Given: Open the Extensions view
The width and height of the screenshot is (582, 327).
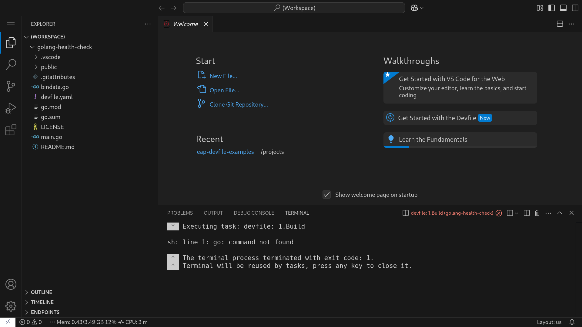Looking at the screenshot, I should point(11,130).
